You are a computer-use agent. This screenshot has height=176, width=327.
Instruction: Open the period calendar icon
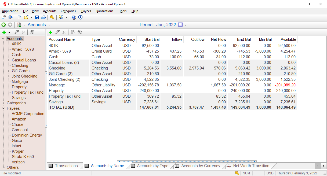pyautogui.click(x=180, y=25)
